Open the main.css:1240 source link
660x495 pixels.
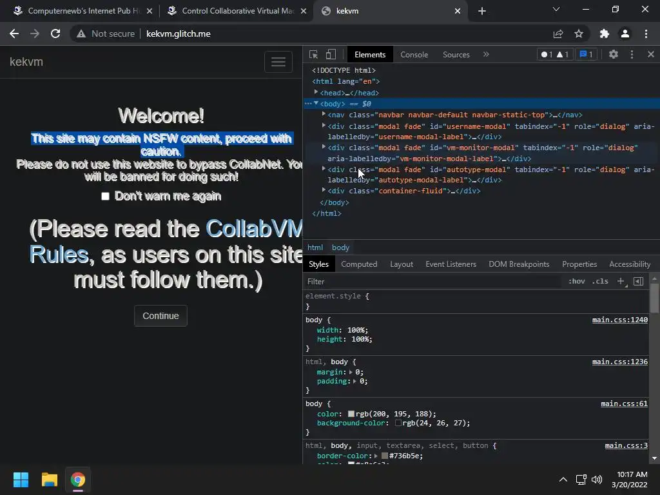tap(620, 320)
